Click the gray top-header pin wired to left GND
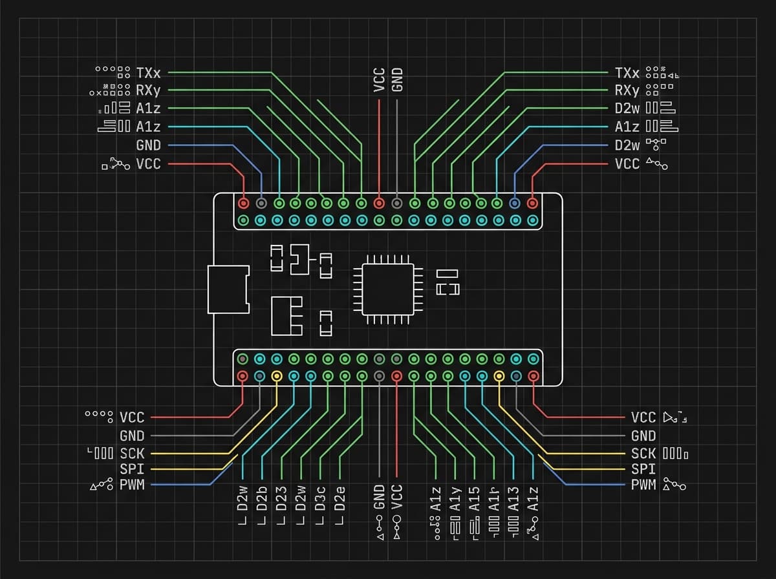Screen dimensions: 776x579 pyautogui.click(x=261, y=203)
